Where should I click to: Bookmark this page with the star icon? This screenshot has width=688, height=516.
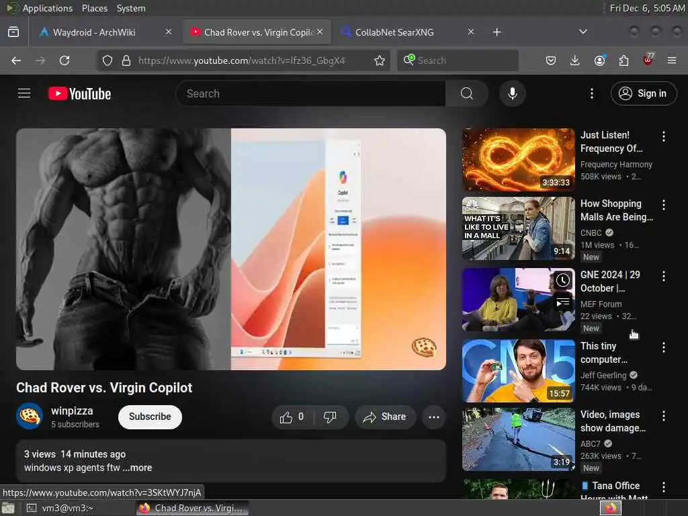380,60
